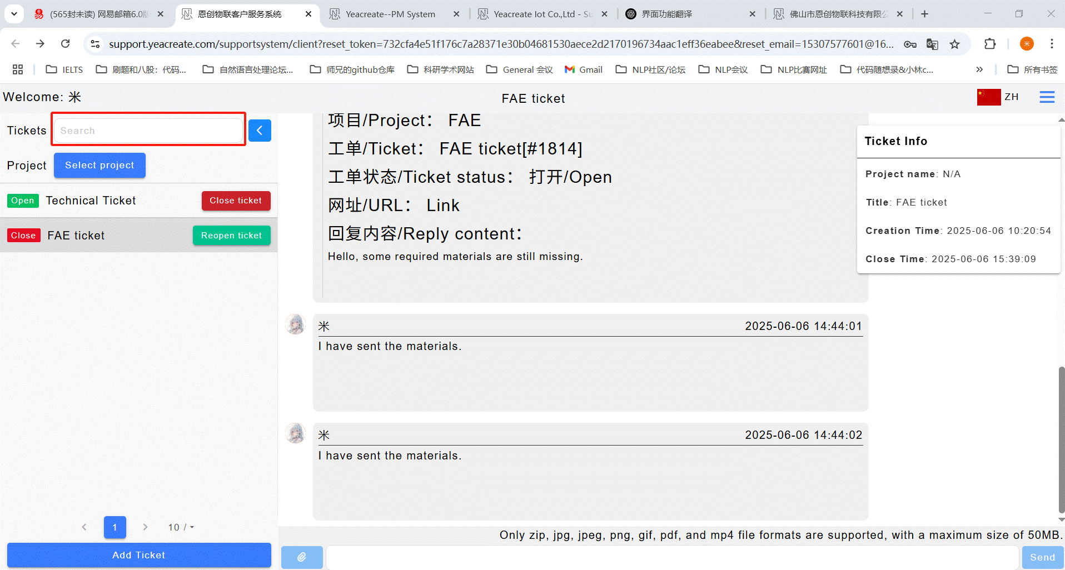Open page size dropdown showing 10

181,527
